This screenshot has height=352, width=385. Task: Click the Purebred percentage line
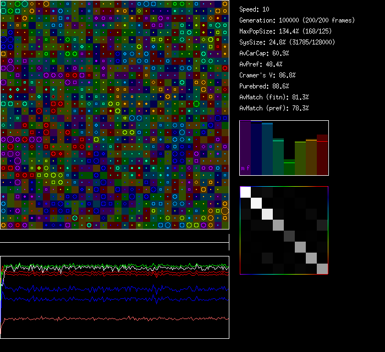[264, 86]
